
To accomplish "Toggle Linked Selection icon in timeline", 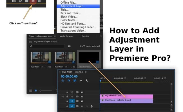I will 75,81.
